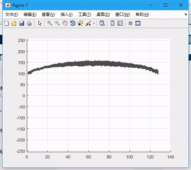This screenshot has width=191, height=170.
Task: Hide plot tools using the gray square icon
Action: coord(130,23)
